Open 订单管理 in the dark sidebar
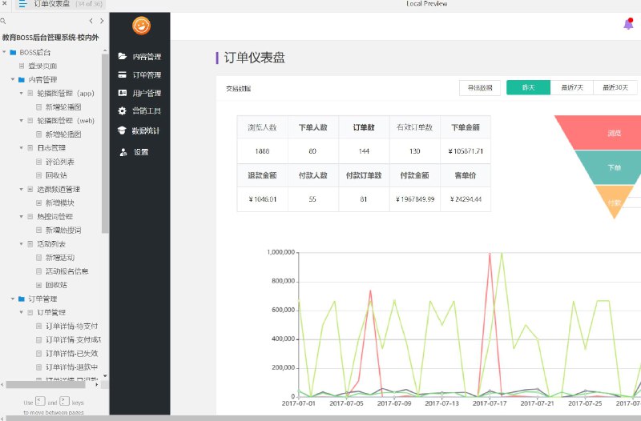Screen dimensions: 641x421 [139, 75]
